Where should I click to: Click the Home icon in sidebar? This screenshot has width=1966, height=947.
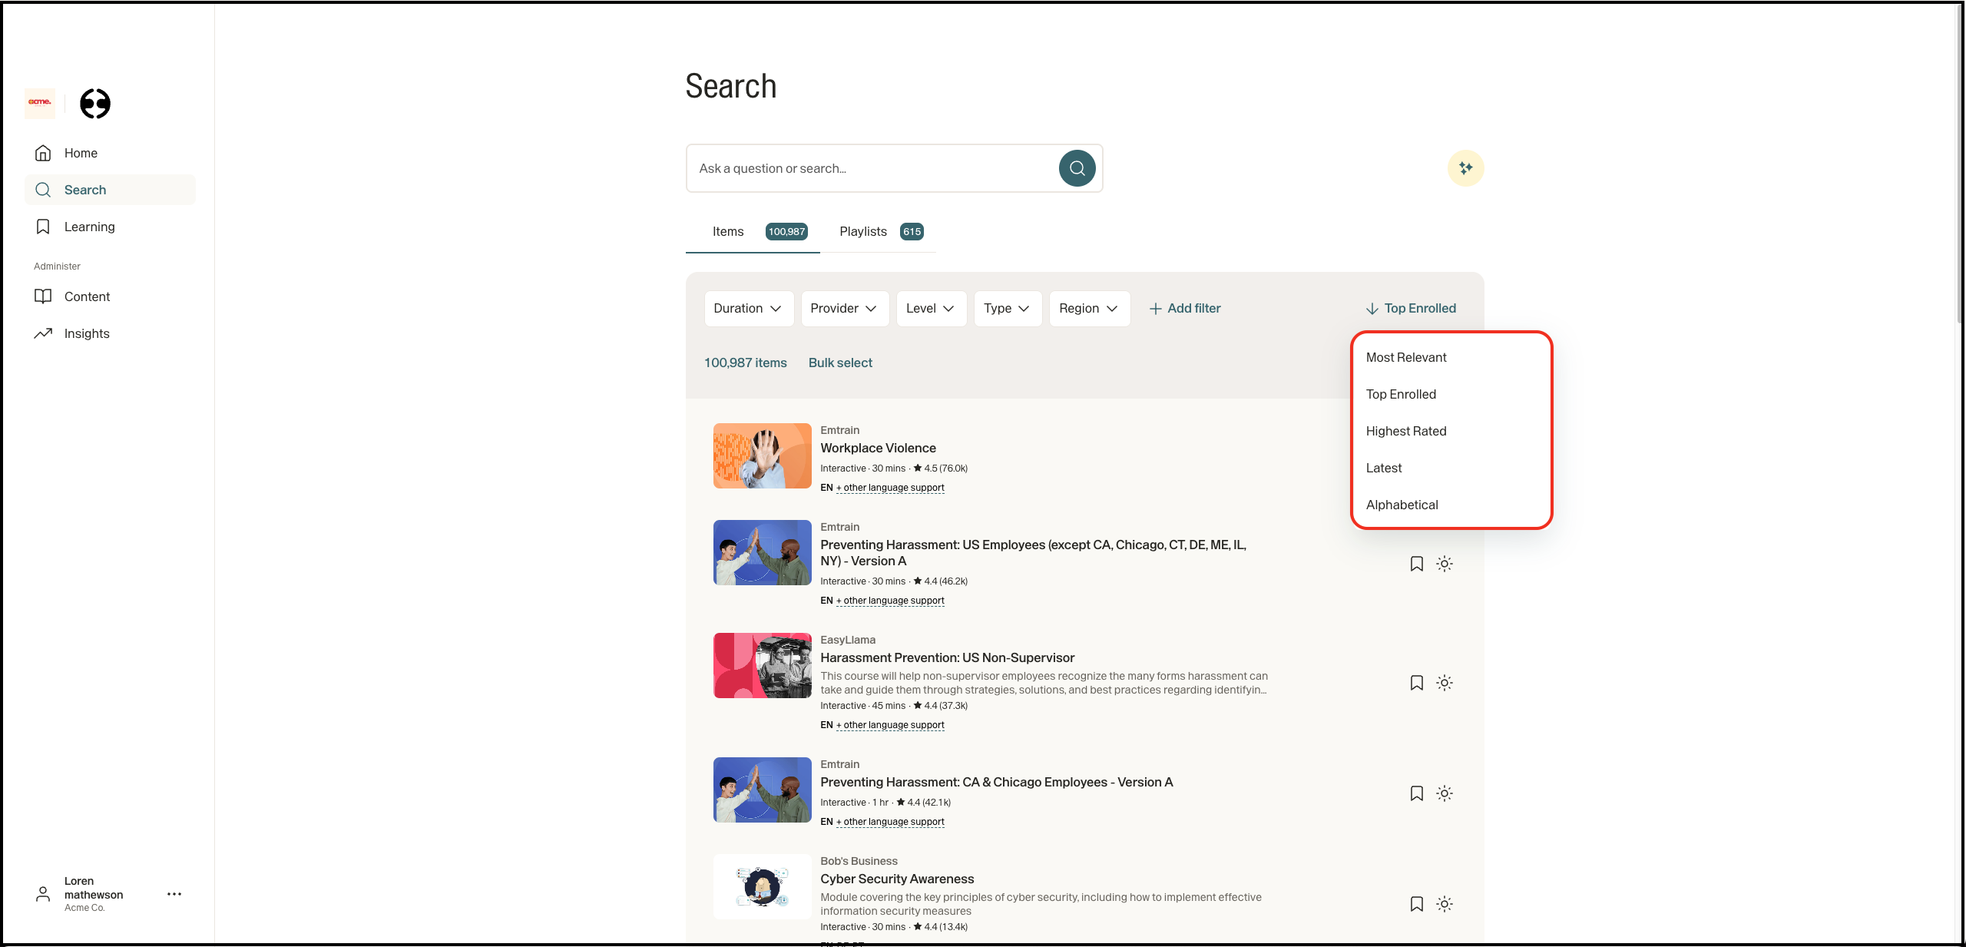pyautogui.click(x=43, y=153)
